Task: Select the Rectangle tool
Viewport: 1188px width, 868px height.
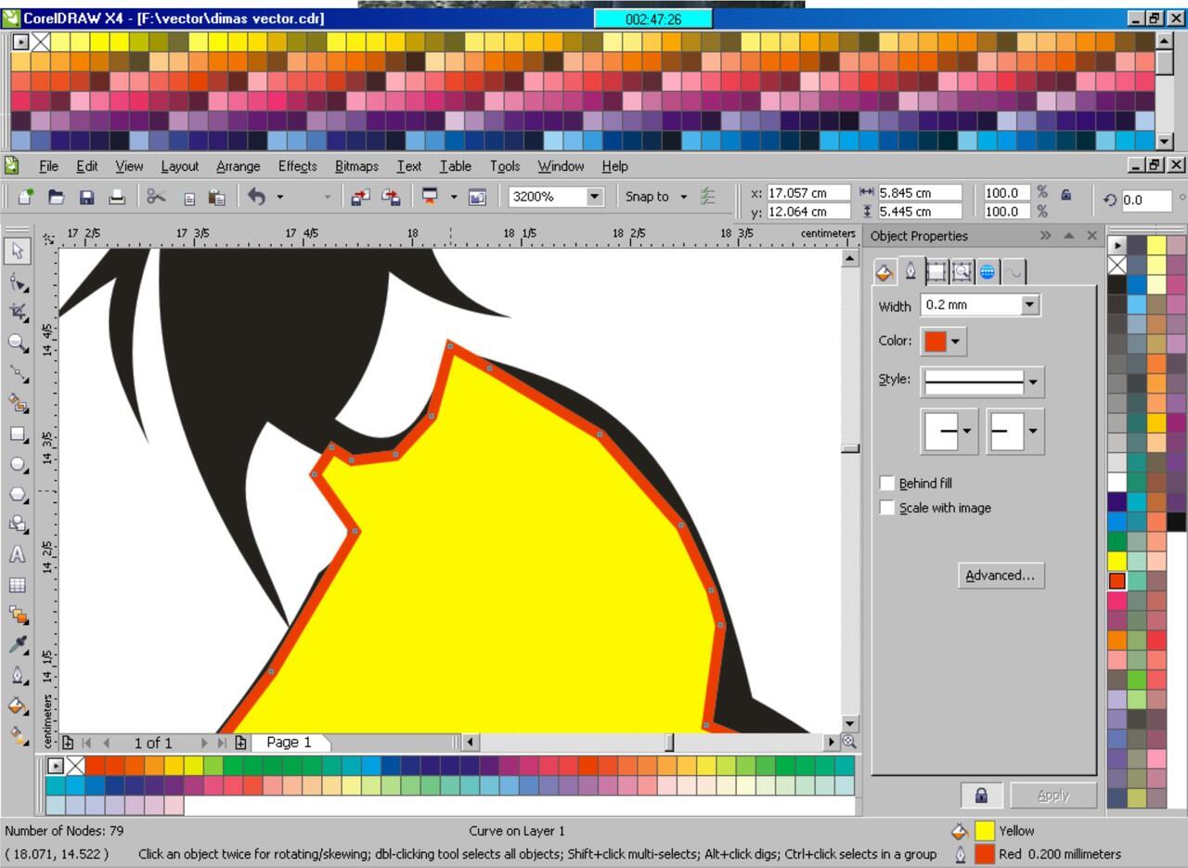Action: pyautogui.click(x=18, y=434)
